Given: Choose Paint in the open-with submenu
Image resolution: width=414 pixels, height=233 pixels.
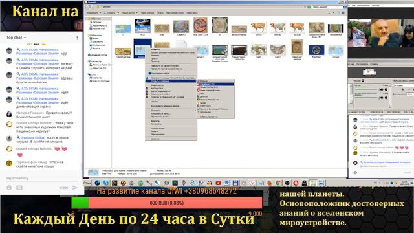Looking at the screenshot, I should (x=215, y=93).
